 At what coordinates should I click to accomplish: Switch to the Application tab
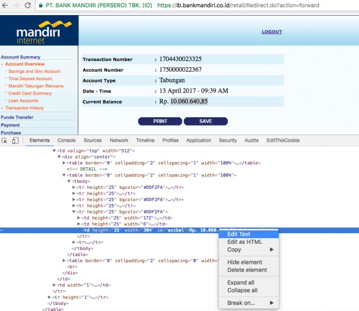[x=199, y=141]
